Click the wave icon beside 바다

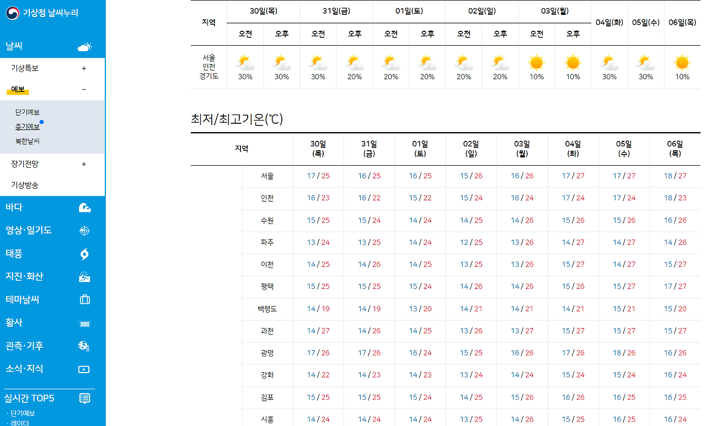coord(84,207)
